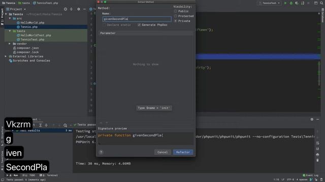This screenshot has width=325, height=182.
Task: Collapse Tennis project root node
Action: coord(6,14)
